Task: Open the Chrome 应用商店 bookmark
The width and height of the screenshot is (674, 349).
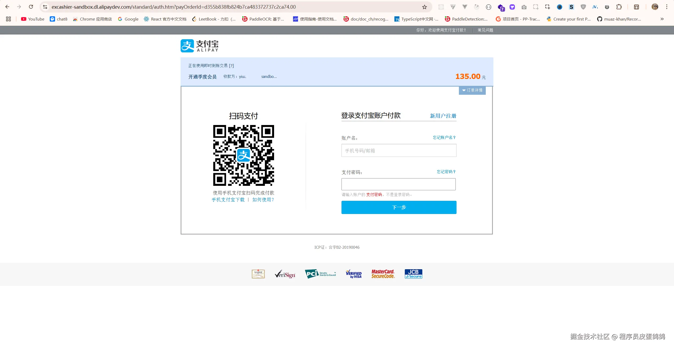Action: tap(92, 19)
